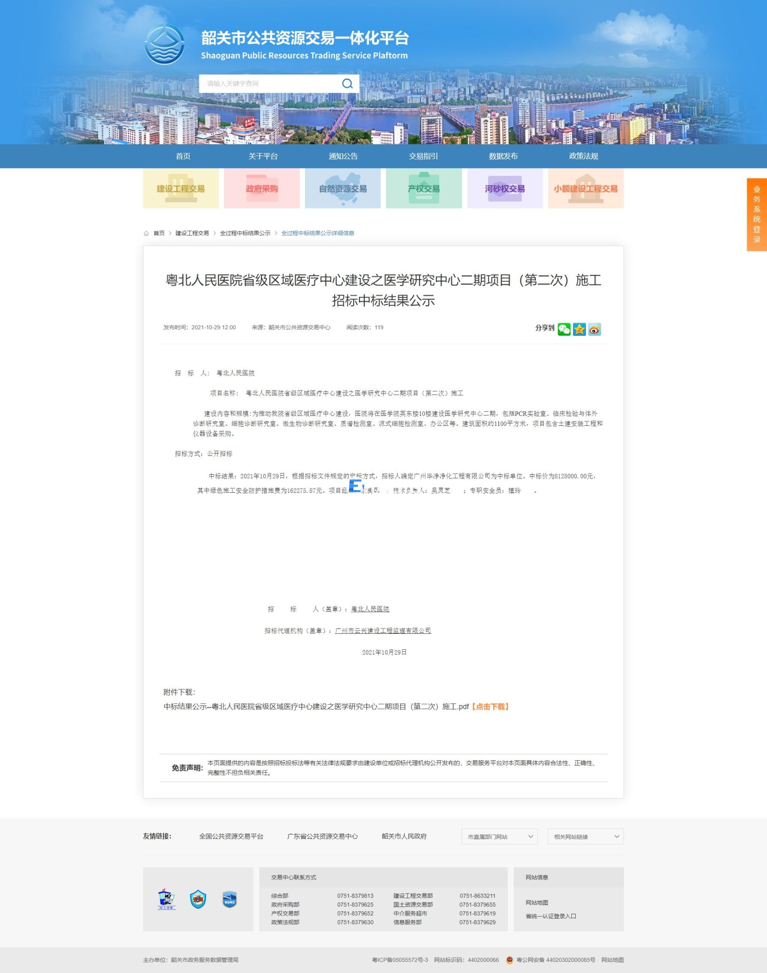Click the online police report icon
Screen dimensions: 767x973
pos(166,899)
